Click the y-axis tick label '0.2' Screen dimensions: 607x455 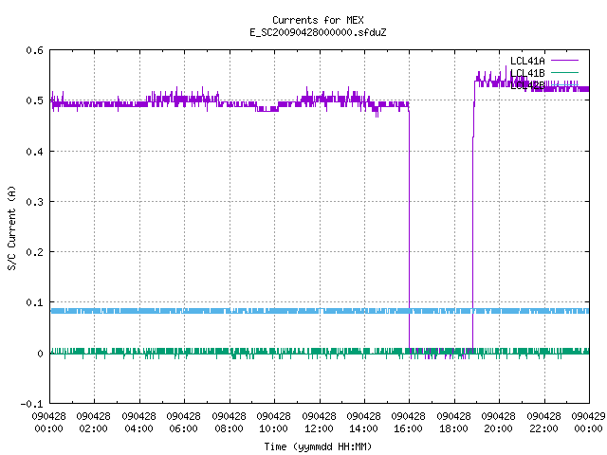coord(34,252)
